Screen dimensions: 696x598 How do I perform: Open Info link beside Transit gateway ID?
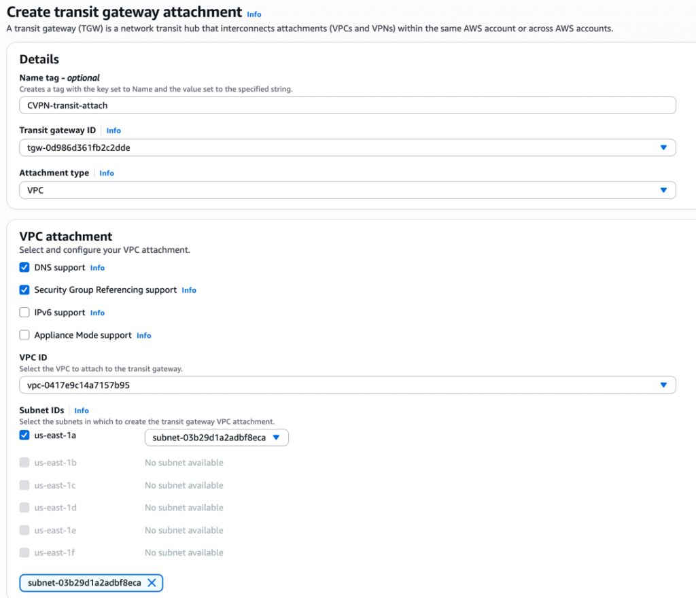[114, 130]
